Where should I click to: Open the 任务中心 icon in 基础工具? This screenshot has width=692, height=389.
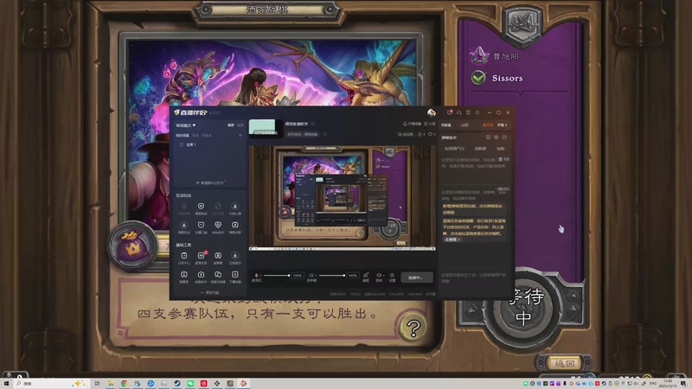184,258
